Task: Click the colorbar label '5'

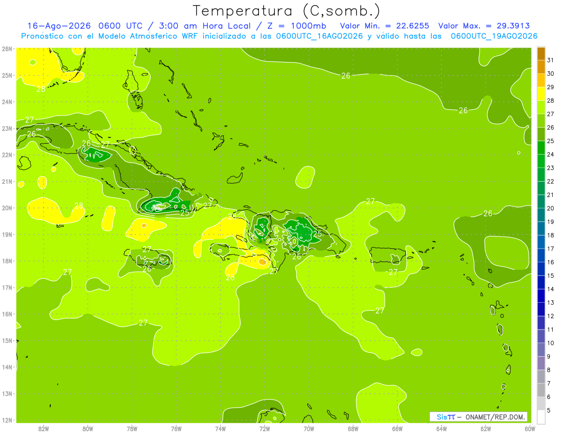Action: 549,410
